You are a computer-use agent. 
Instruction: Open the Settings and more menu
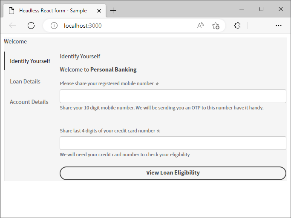(x=278, y=26)
